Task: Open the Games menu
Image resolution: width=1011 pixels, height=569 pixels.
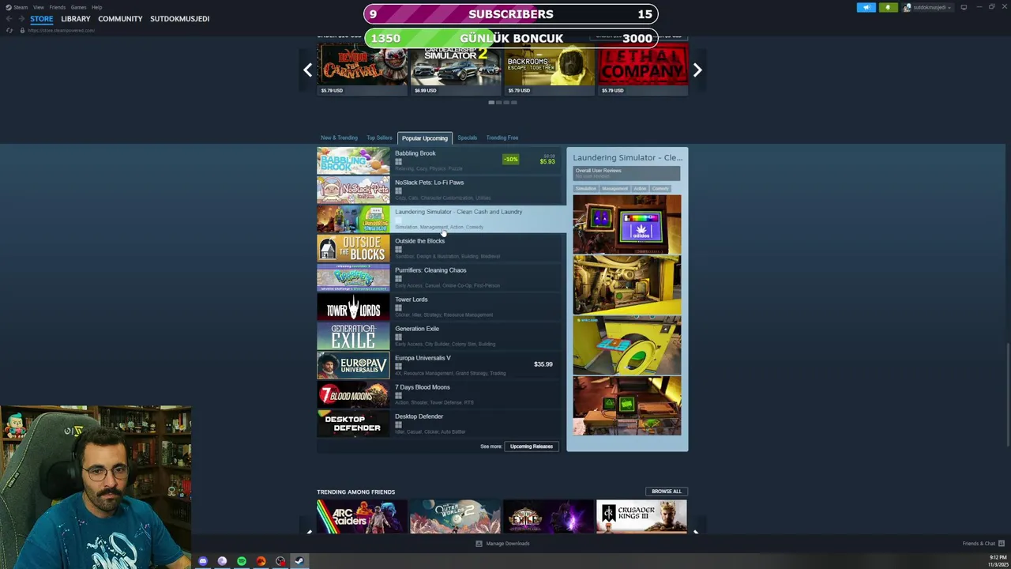Action: coord(78,7)
